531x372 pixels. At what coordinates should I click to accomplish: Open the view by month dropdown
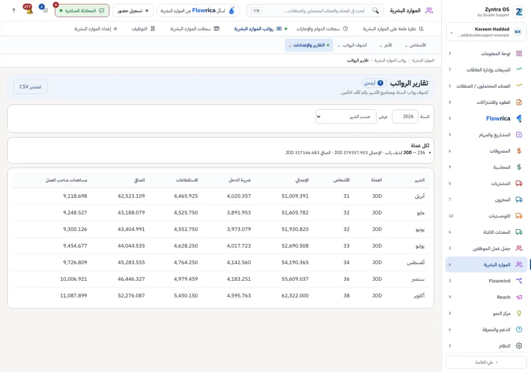[x=346, y=117]
